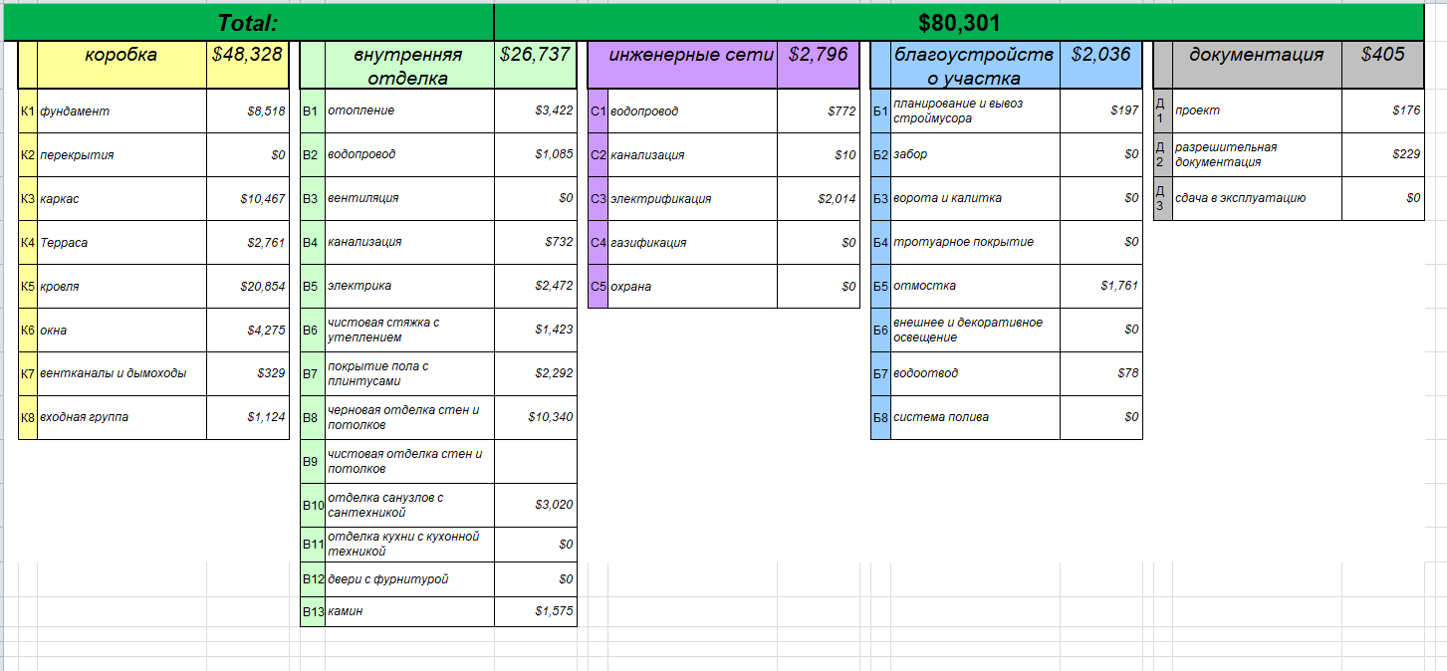Image resolution: width=1447 pixels, height=671 pixels.
Task: Click the 'Терраса' label cell
Action: 121,243
